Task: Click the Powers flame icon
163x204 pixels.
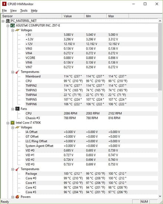Action: (17, 197)
